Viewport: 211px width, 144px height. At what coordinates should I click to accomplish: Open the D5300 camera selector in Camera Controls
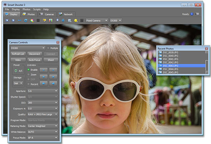(x=28, y=48)
